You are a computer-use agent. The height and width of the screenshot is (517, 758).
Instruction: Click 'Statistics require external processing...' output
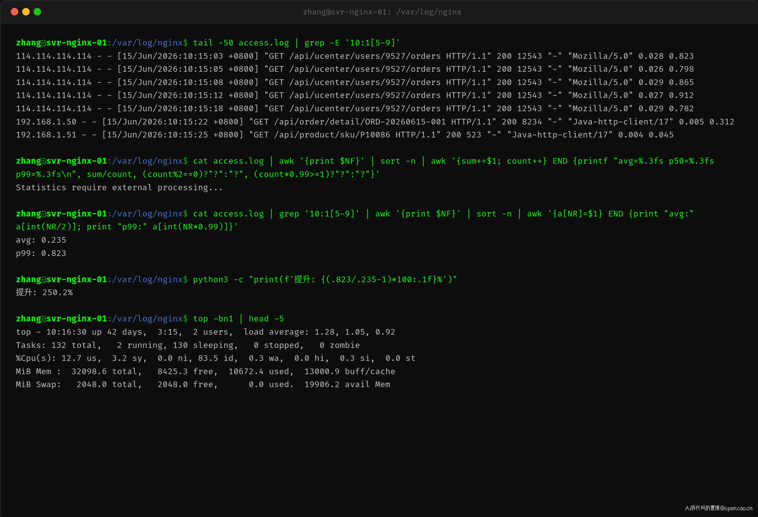119,188
